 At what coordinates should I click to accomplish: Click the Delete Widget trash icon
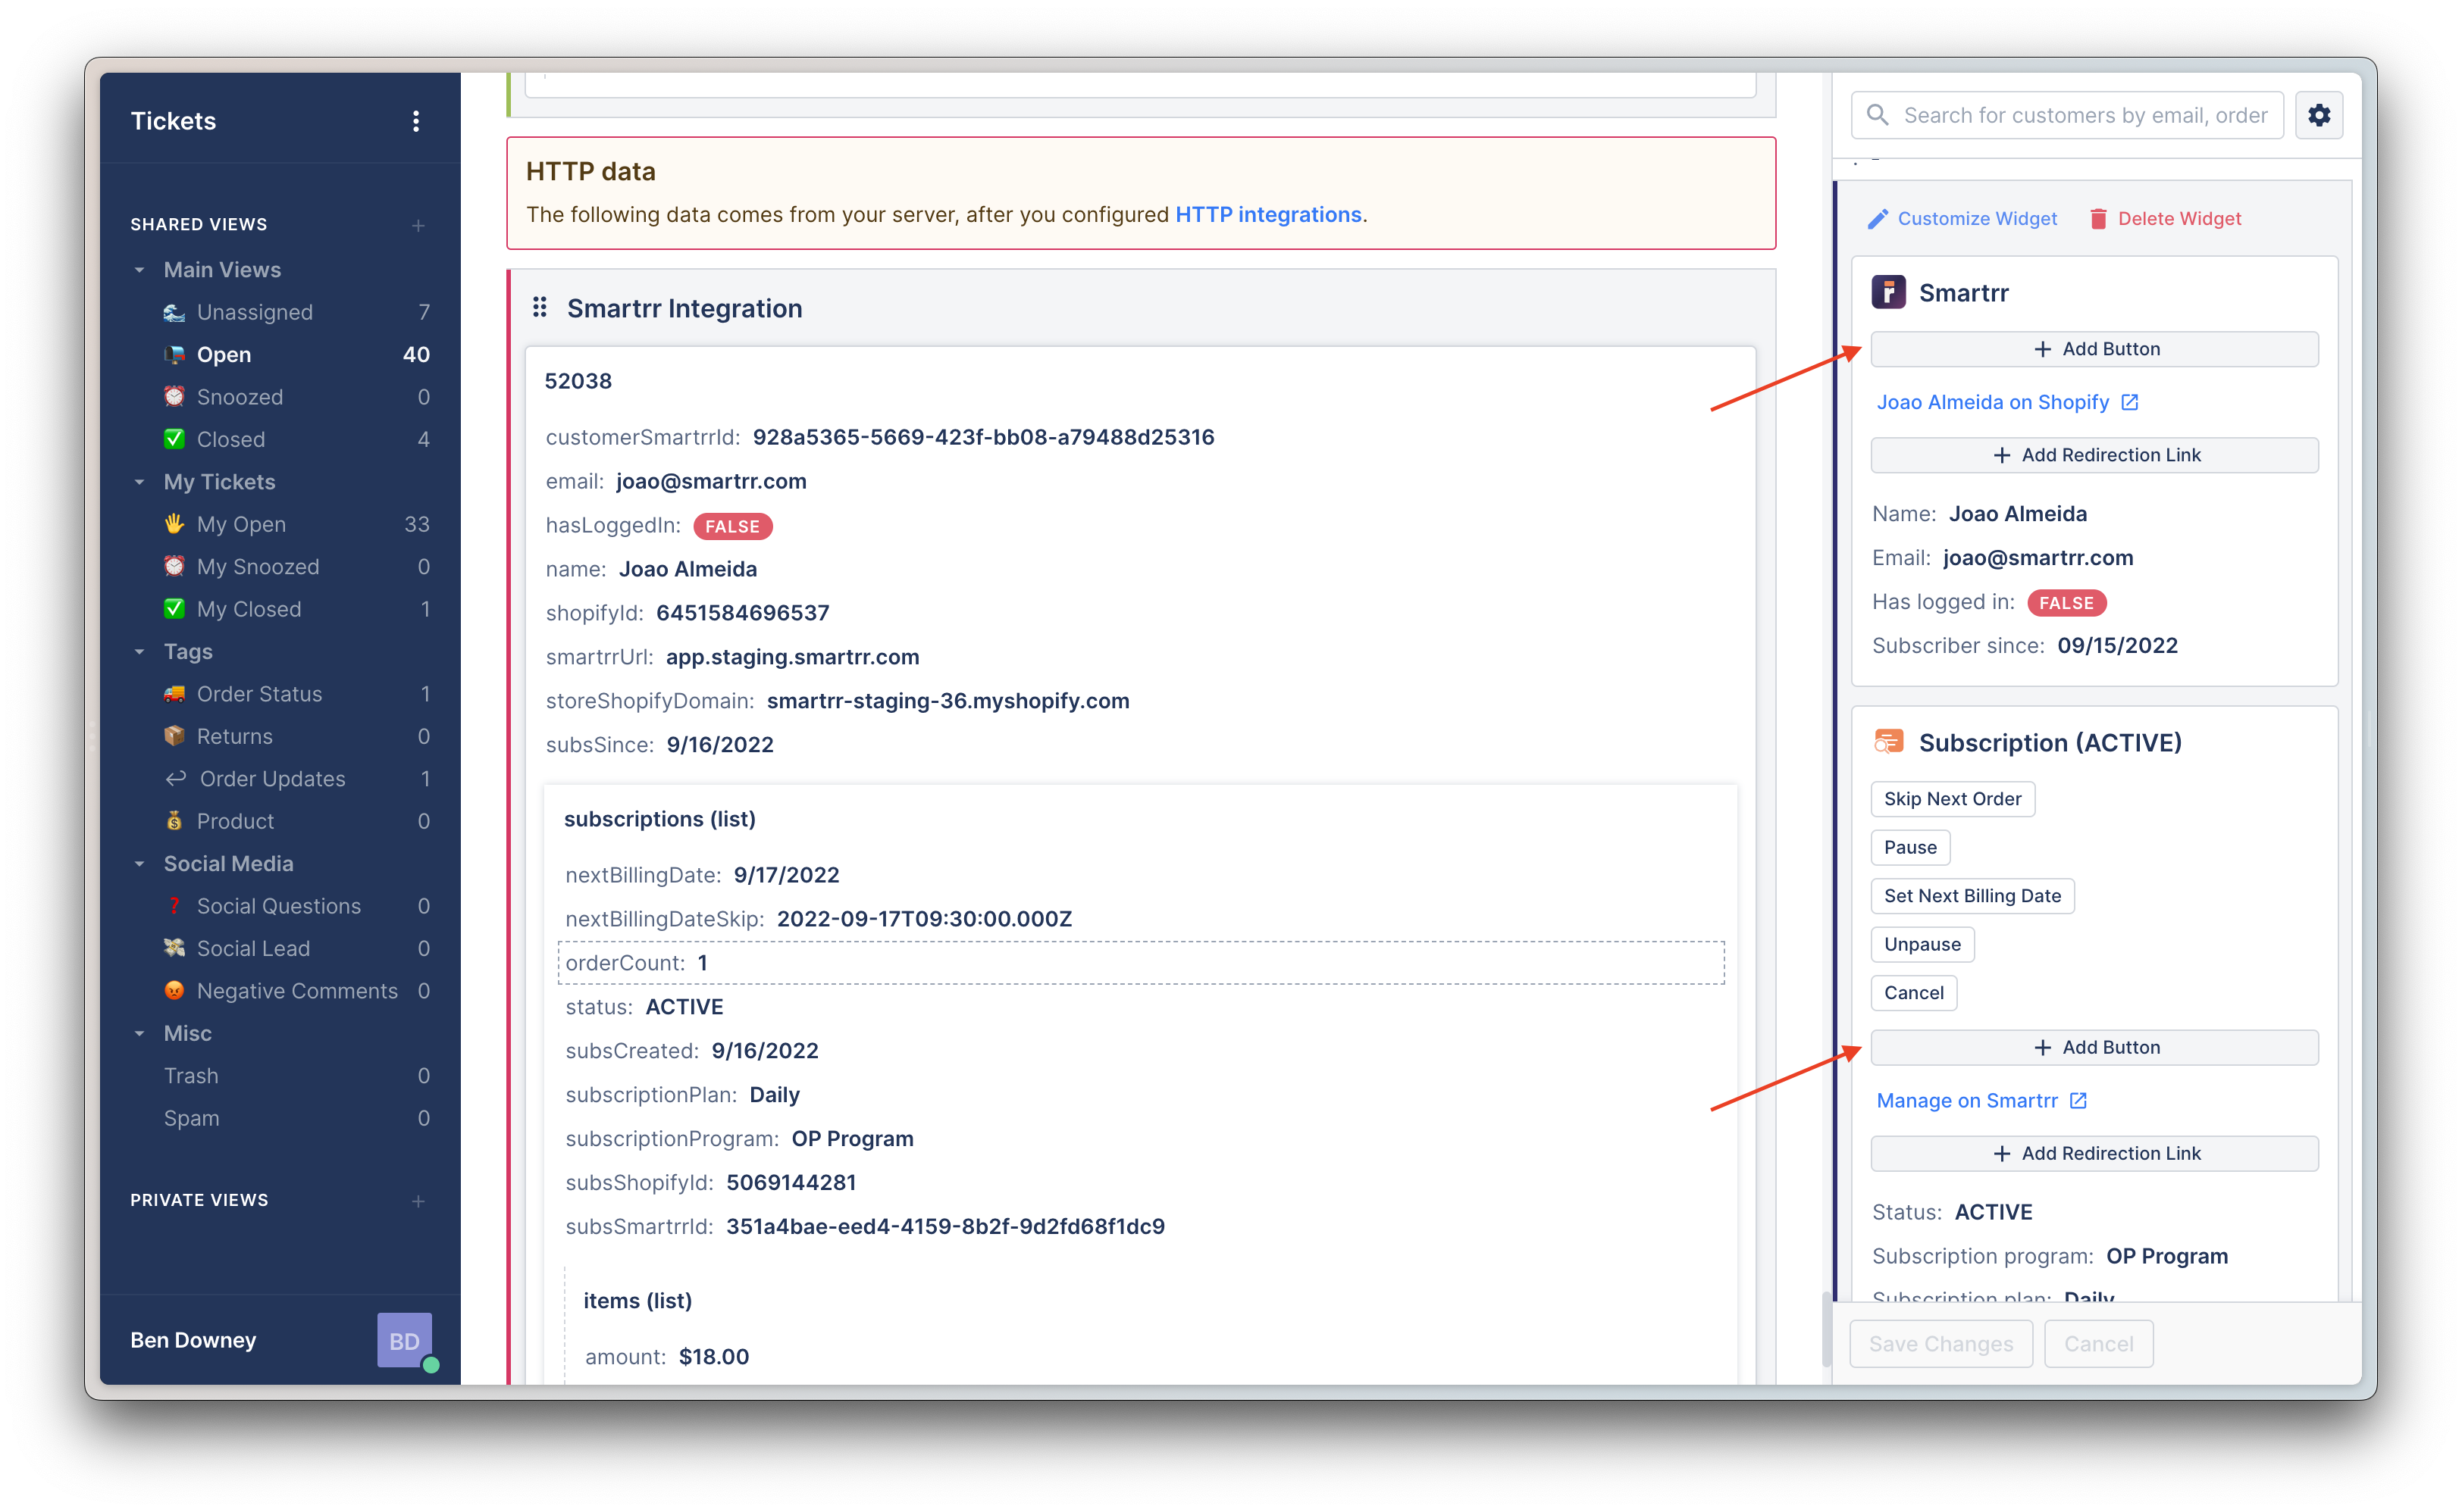click(x=2098, y=219)
